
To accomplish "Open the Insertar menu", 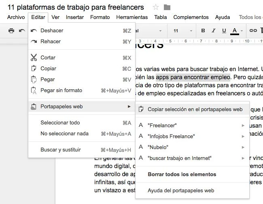I will pyautogui.click(x=75, y=17).
